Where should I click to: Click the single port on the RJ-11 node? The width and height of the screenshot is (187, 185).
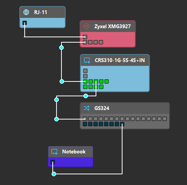tap(25, 23)
